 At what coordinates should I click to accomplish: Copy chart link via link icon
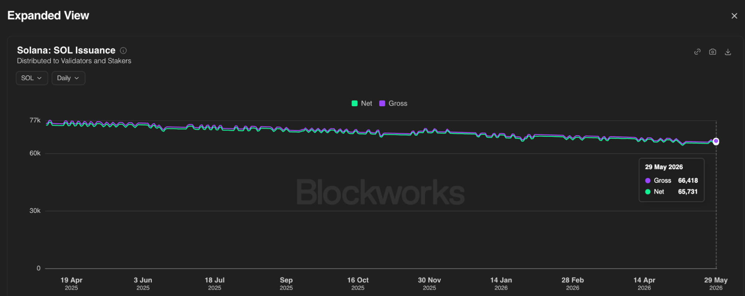tap(697, 52)
